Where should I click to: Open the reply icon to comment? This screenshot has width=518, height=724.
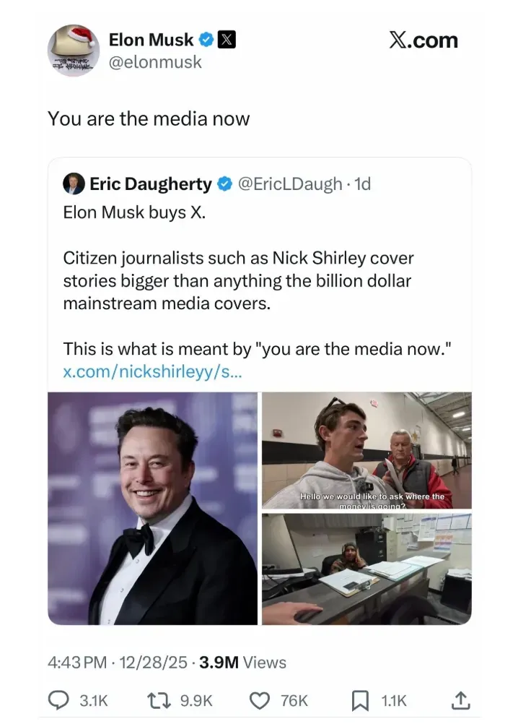[x=60, y=700]
